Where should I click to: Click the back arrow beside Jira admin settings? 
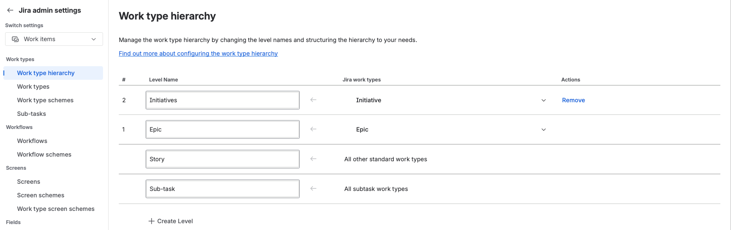[10, 10]
